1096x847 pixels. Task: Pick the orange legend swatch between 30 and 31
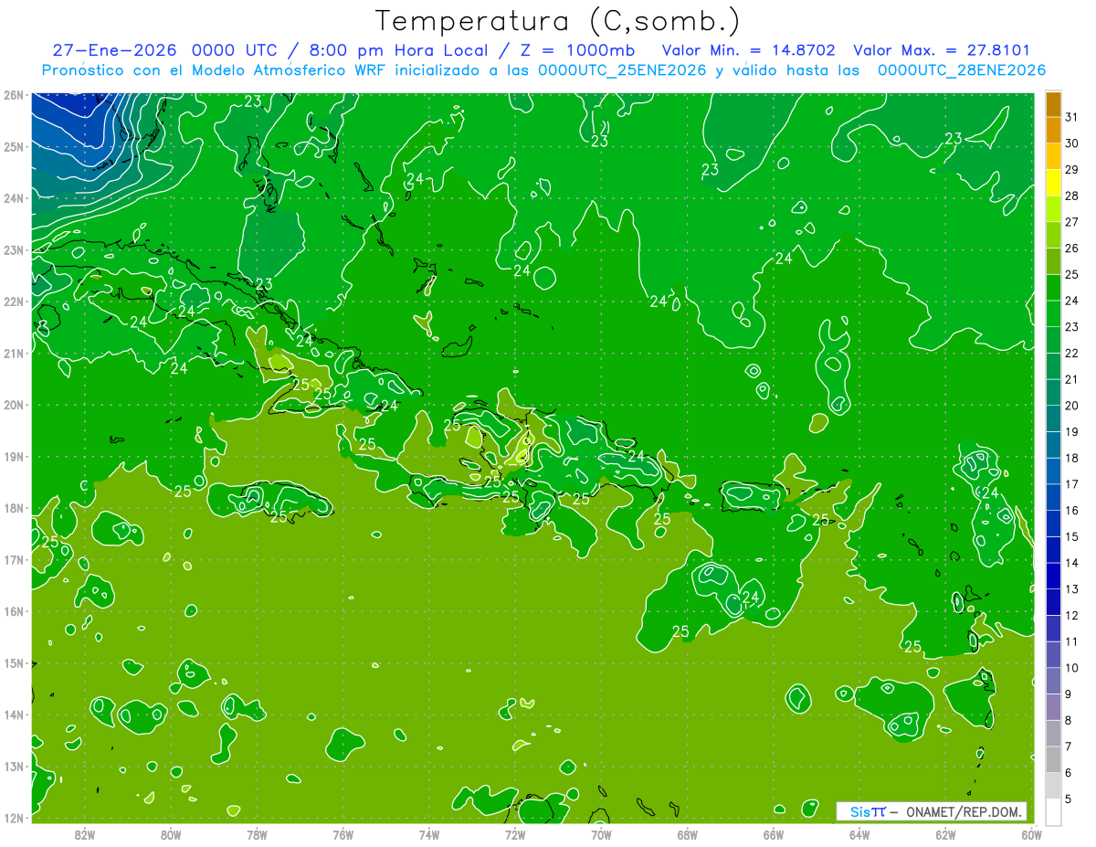1053,130
